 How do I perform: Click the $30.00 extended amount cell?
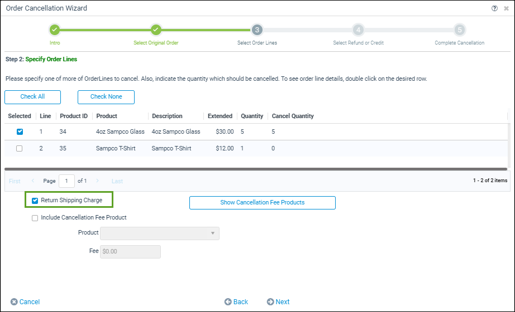point(225,131)
